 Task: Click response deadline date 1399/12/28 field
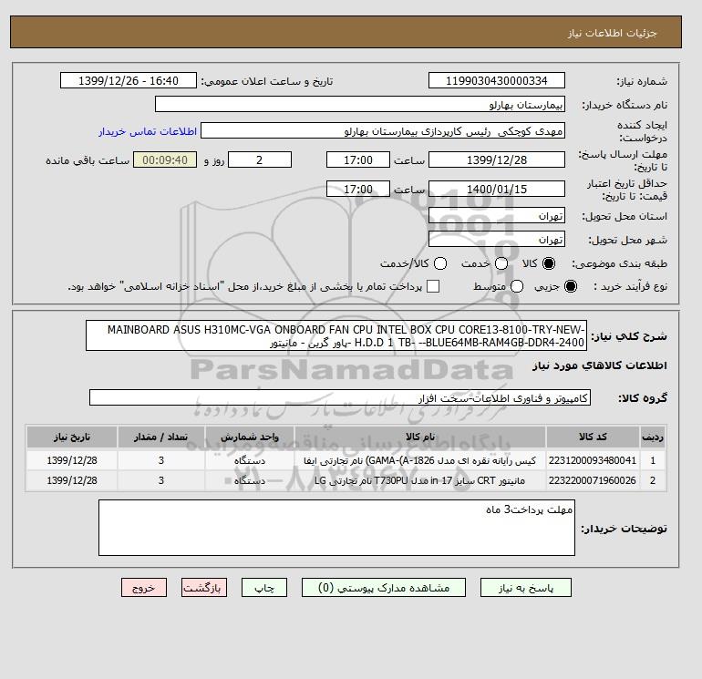click(497, 159)
